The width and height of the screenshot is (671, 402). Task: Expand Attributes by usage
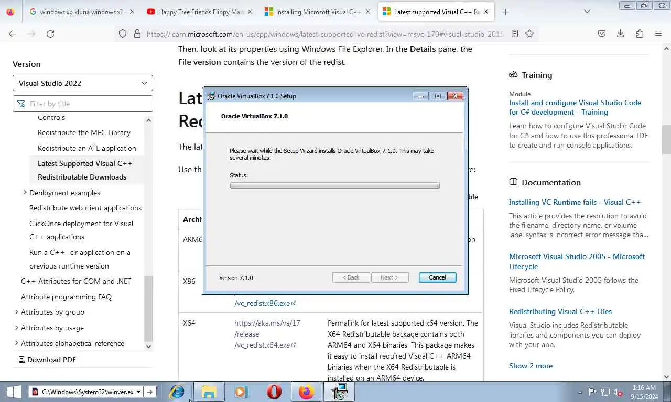(16, 328)
